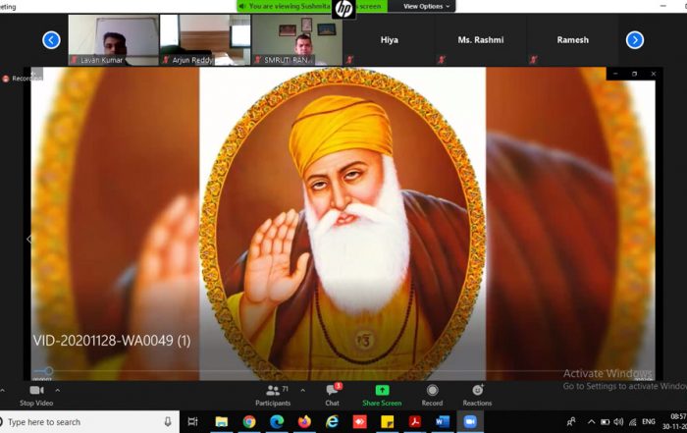Image resolution: width=687 pixels, height=433 pixels.
Task: Stop Video using camera icon
Action: pos(36,396)
